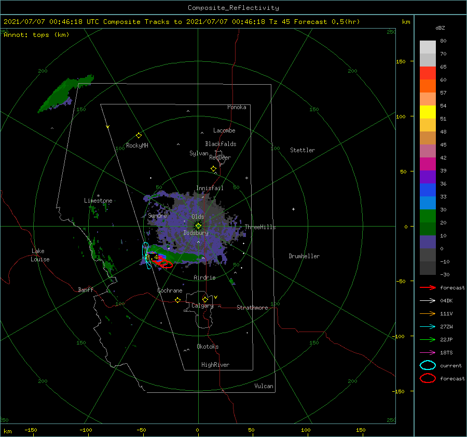This screenshot has height=437, width=467.
Task: Click the Okotoks city label
Action: pos(208,347)
